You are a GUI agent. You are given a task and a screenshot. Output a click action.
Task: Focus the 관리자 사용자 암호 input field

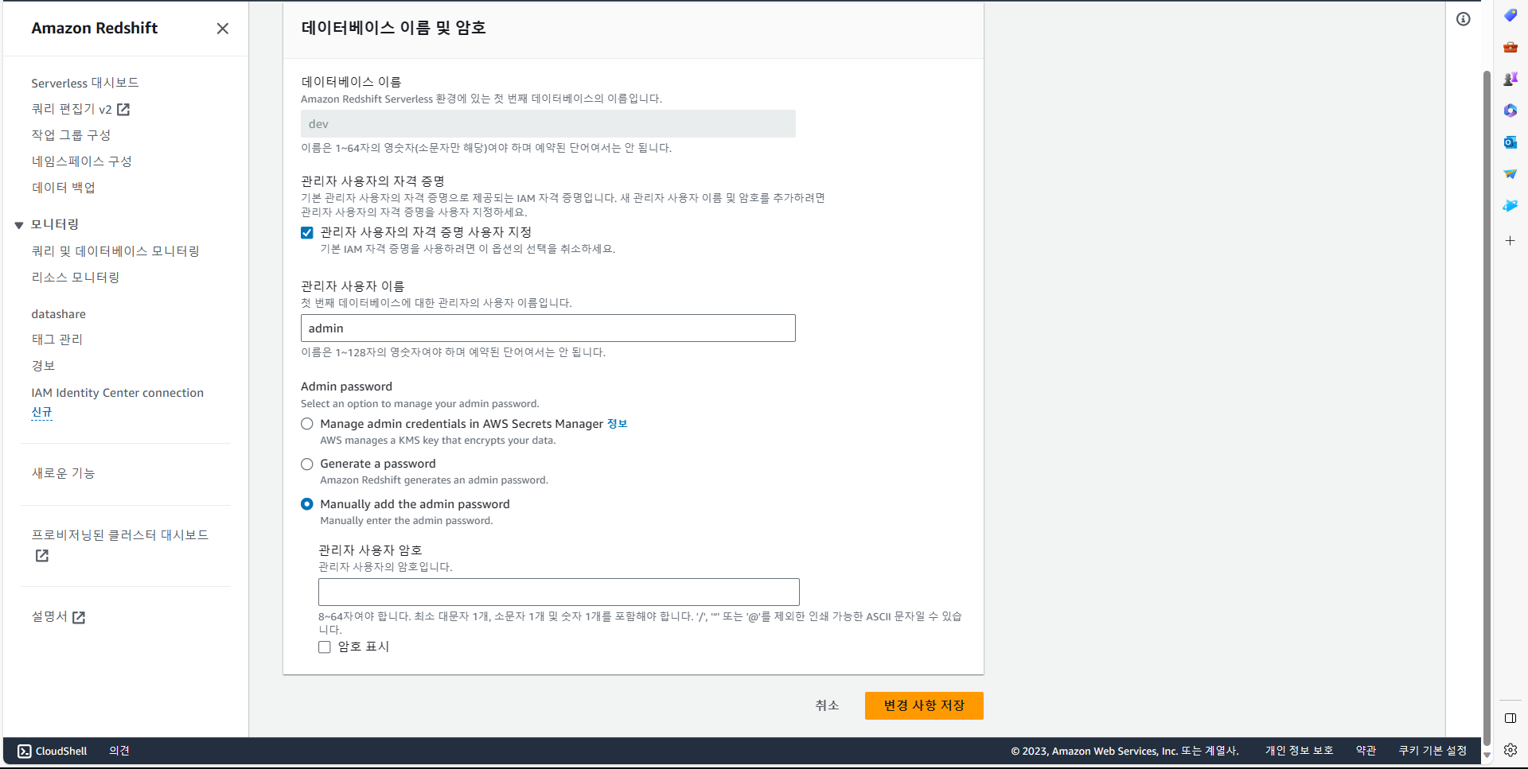559,592
